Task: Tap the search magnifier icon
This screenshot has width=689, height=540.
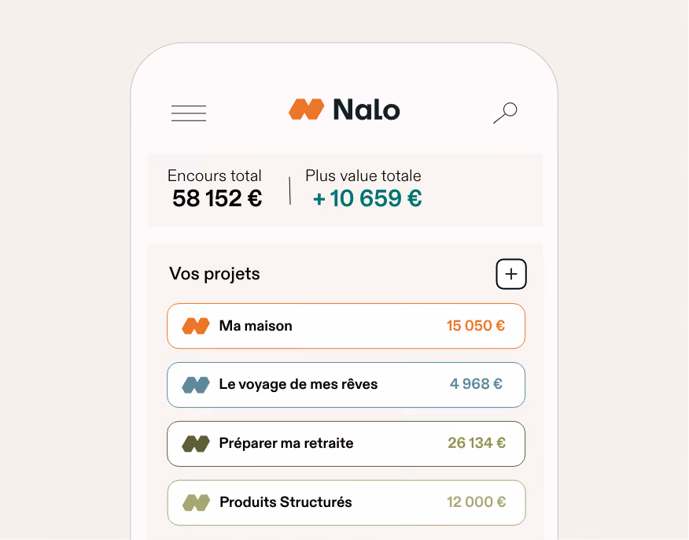Action: 505,113
